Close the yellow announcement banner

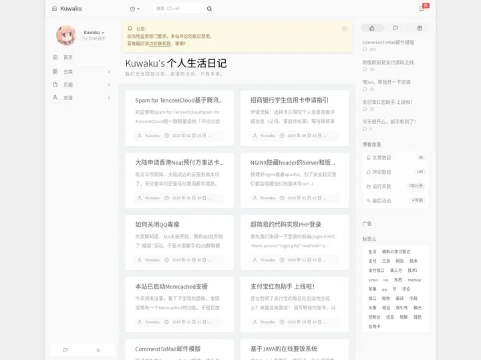[344, 29]
